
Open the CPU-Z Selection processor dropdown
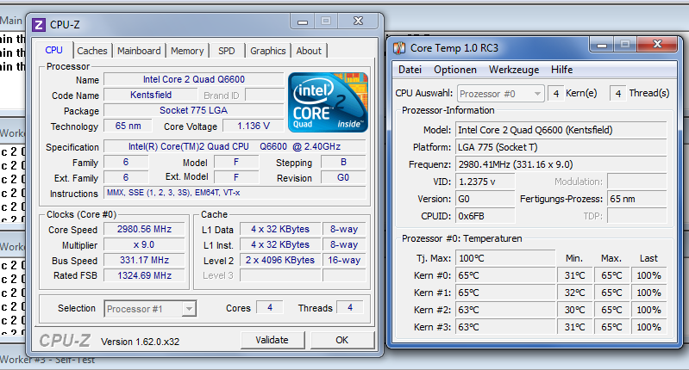[150, 309]
